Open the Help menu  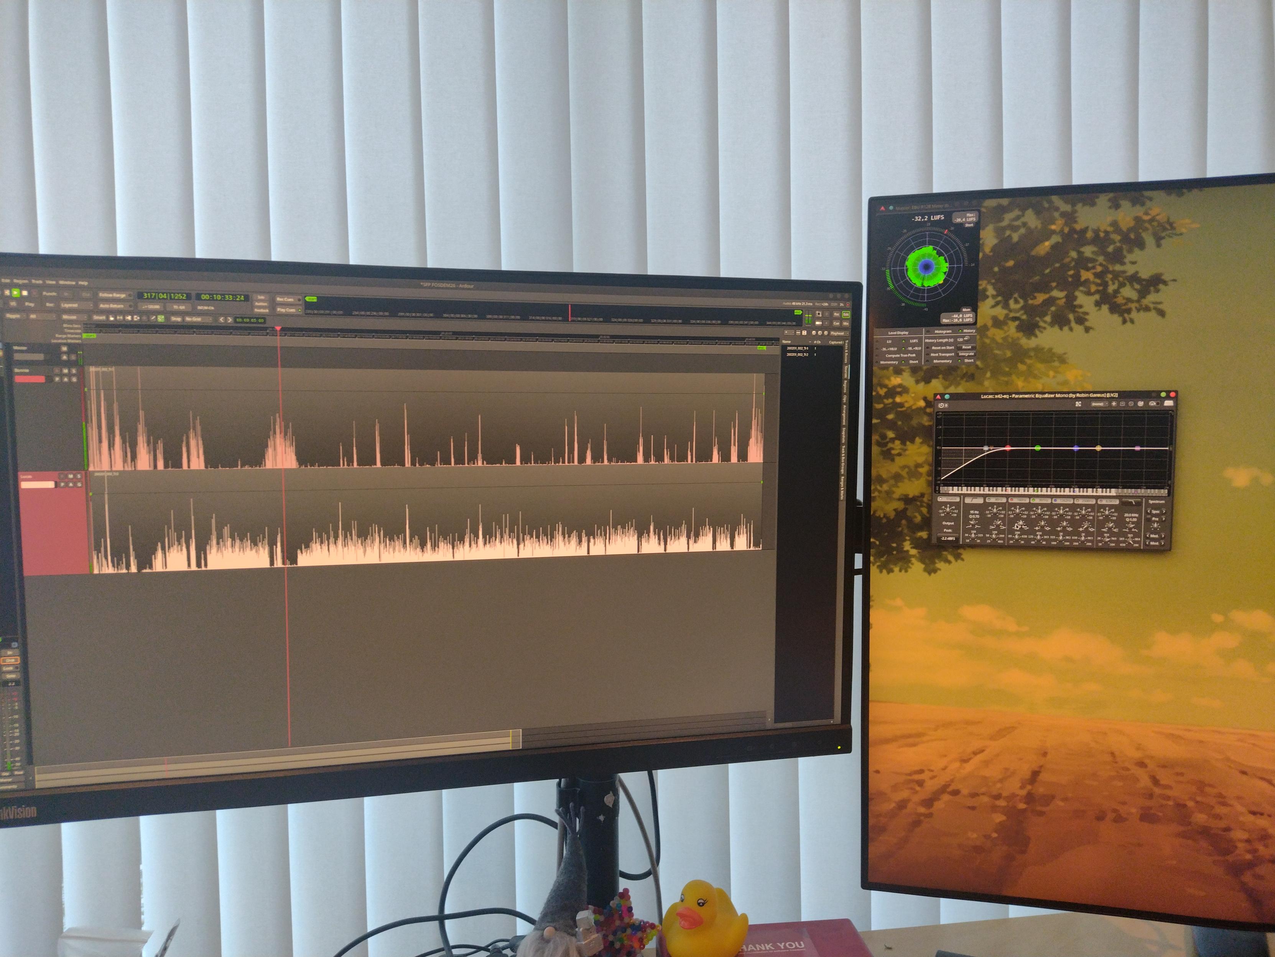coord(83,283)
